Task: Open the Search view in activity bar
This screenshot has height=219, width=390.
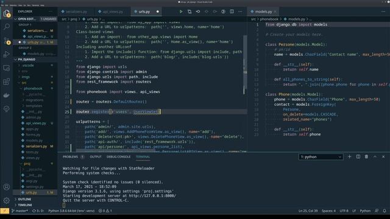Action: click(7, 27)
